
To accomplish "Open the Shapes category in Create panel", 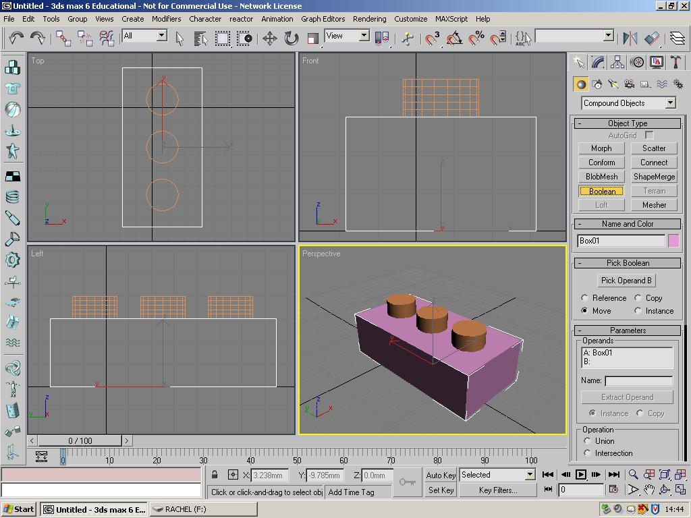I will [597, 84].
